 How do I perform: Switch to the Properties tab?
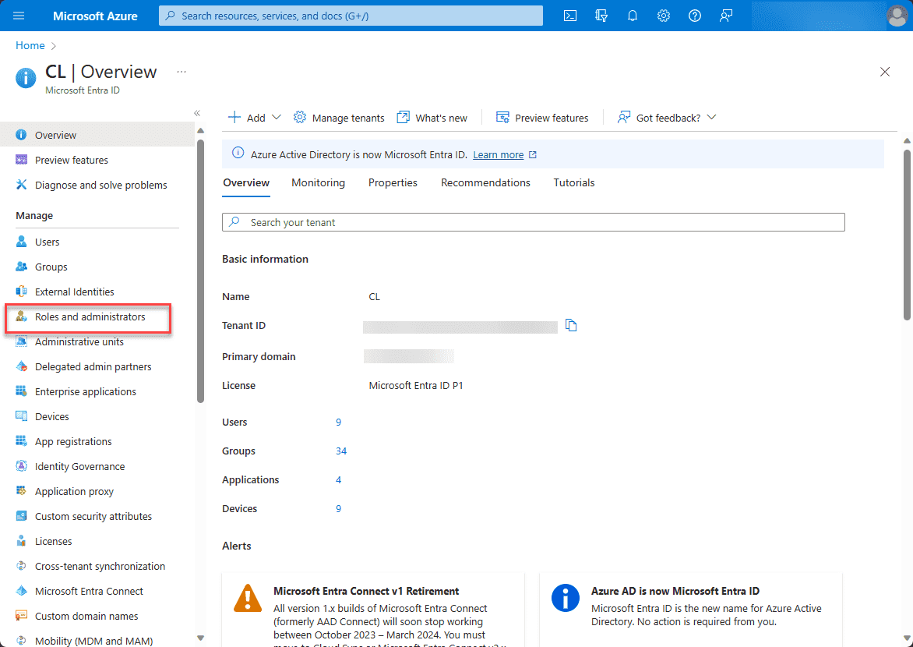(393, 183)
